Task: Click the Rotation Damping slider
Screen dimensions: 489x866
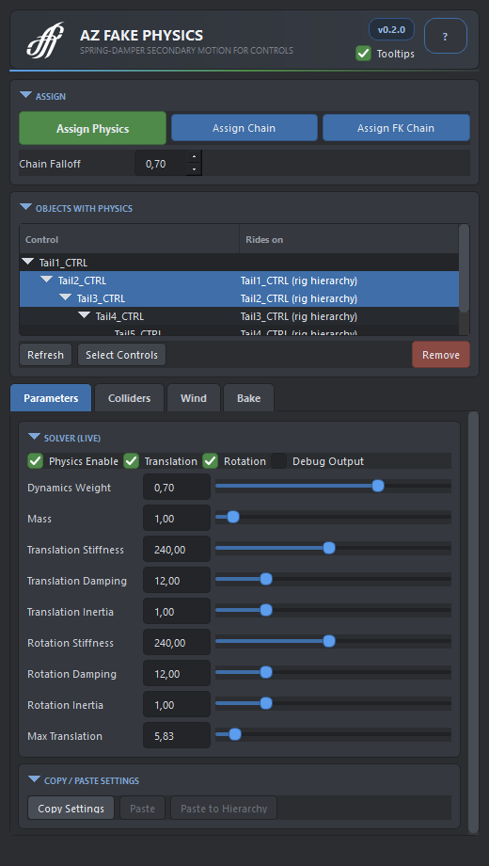Action: point(333,672)
